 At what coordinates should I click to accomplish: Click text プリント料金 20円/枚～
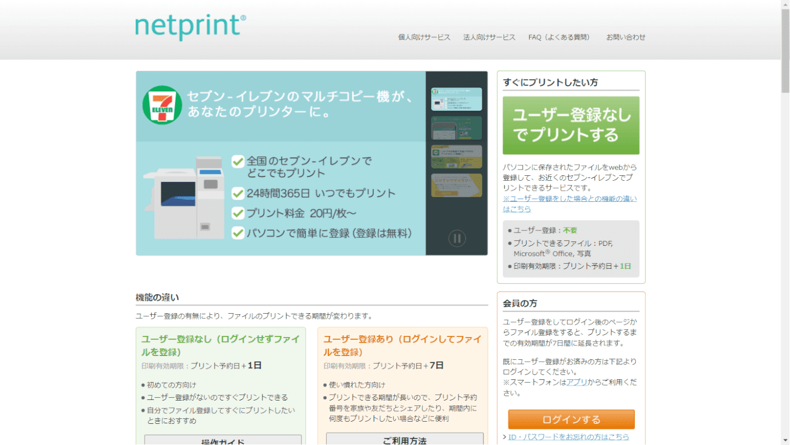tap(301, 213)
